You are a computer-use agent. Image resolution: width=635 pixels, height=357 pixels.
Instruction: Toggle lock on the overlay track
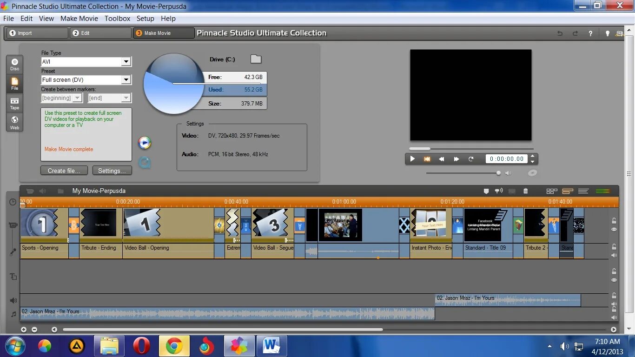[x=614, y=271]
